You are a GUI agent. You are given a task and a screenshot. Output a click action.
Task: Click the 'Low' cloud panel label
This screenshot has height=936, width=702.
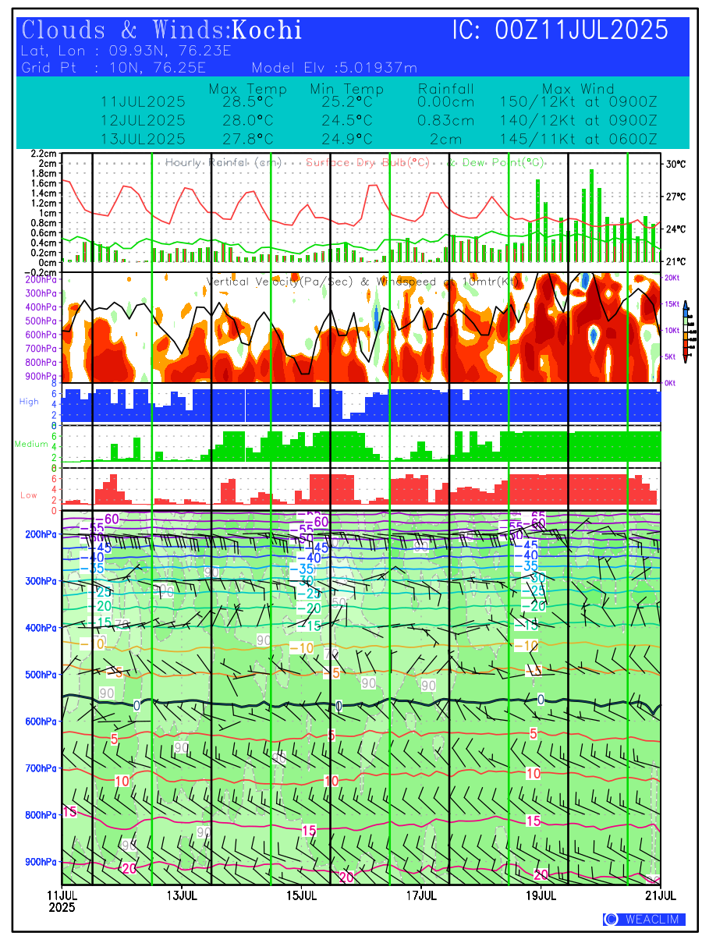pyautogui.click(x=29, y=495)
